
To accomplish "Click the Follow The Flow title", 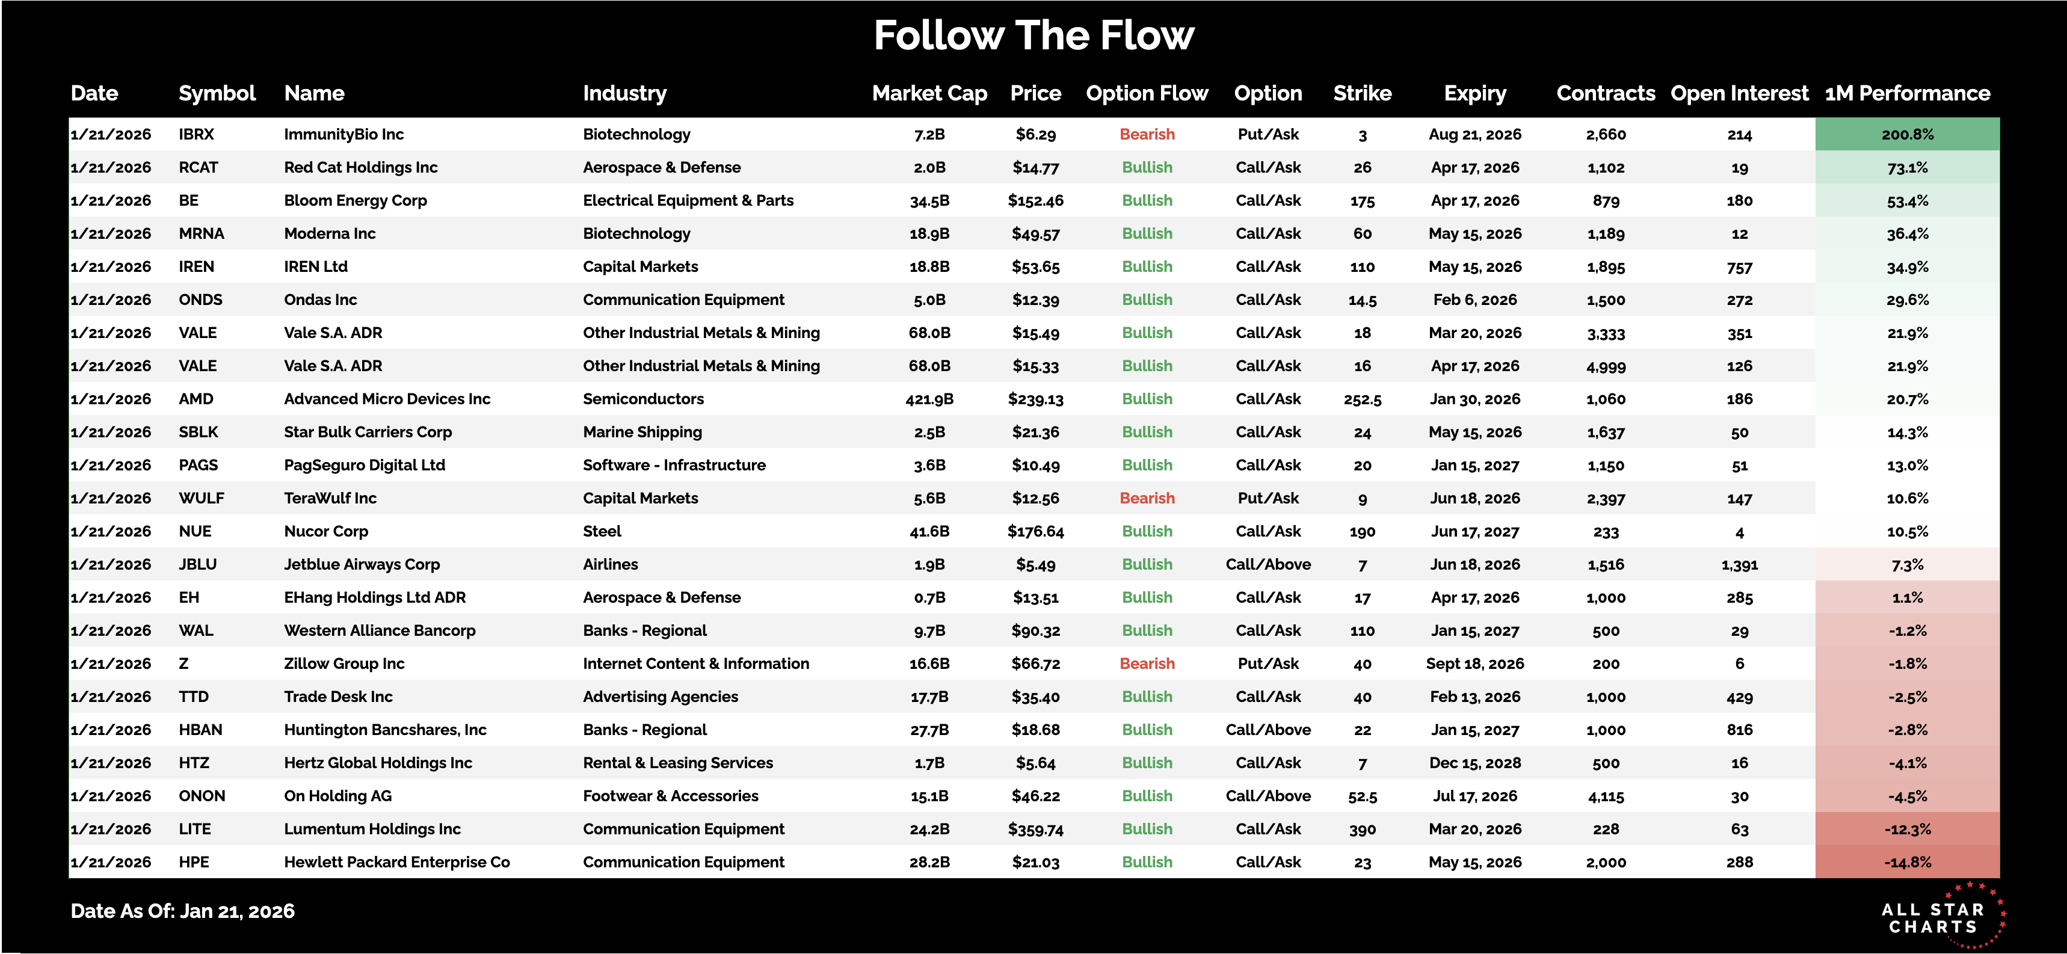I will click(1033, 35).
